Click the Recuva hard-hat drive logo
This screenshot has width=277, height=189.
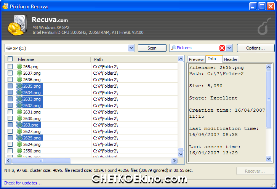coord(17,25)
